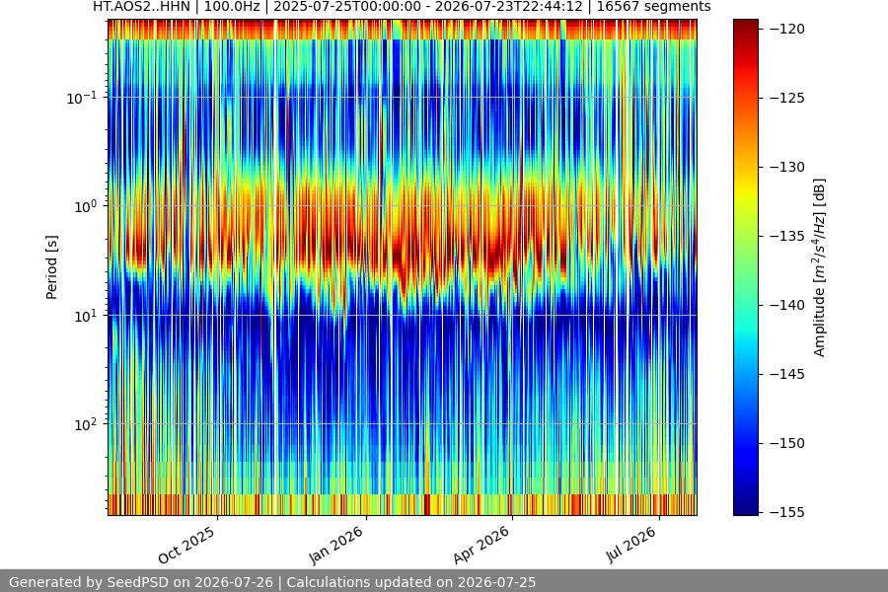Click the -145 colorbar tick label

(x=787, y=375)
